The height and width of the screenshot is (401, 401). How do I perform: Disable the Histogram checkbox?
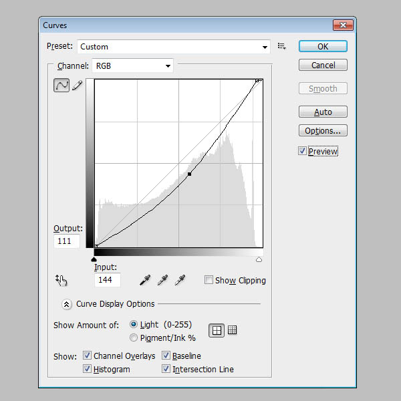click(87, 368)
